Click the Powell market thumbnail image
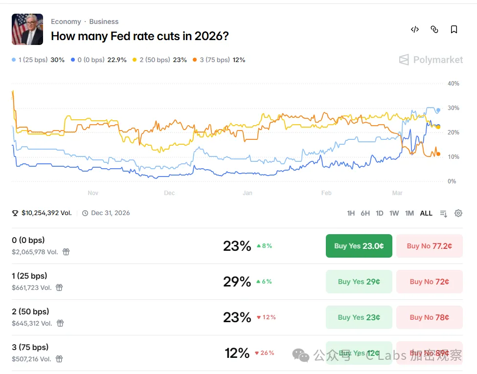The image size is (477, 374). (27, 29)
